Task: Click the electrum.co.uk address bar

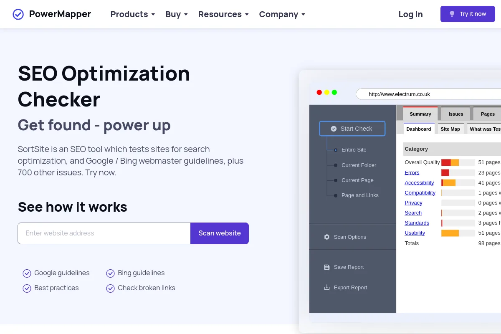Action: (x=428, y=94)
